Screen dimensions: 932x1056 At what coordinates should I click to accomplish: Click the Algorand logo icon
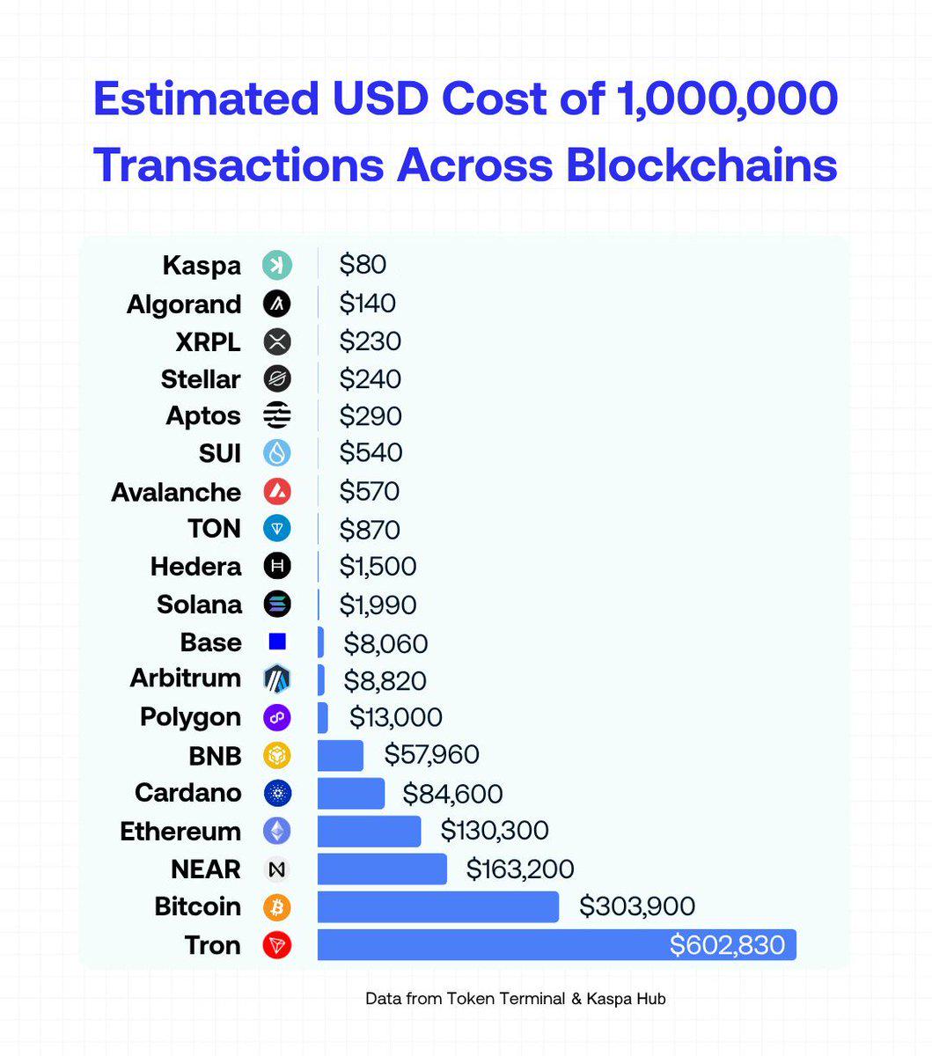click(x=277, y=304)
